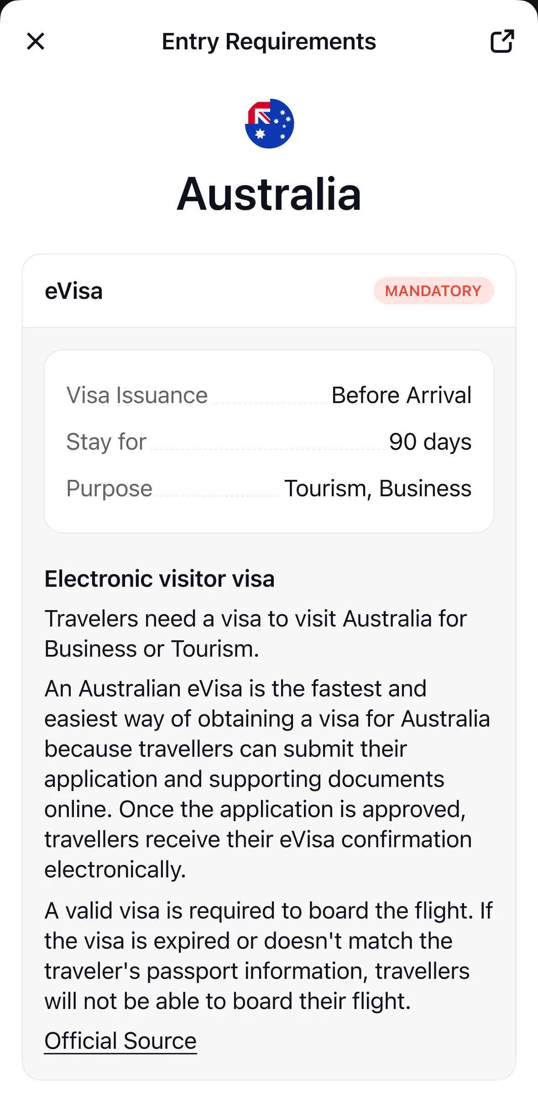Tap the Entry Requirements header title
The height and width of the screenshot is (1094, 538).
pos(269,42)
